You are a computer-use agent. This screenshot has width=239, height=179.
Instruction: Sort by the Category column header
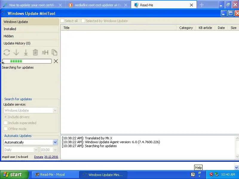(186, 28)
